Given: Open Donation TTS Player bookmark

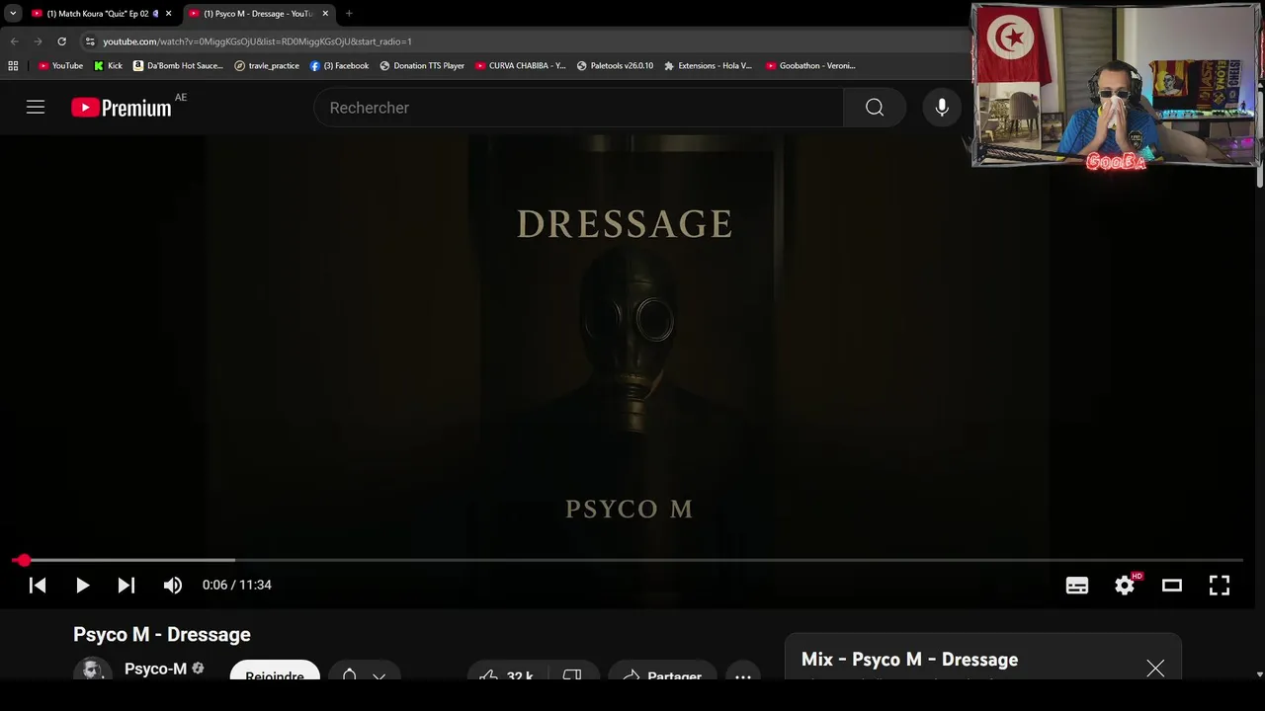Looking at the screenshot, I should tap(422, 65).
